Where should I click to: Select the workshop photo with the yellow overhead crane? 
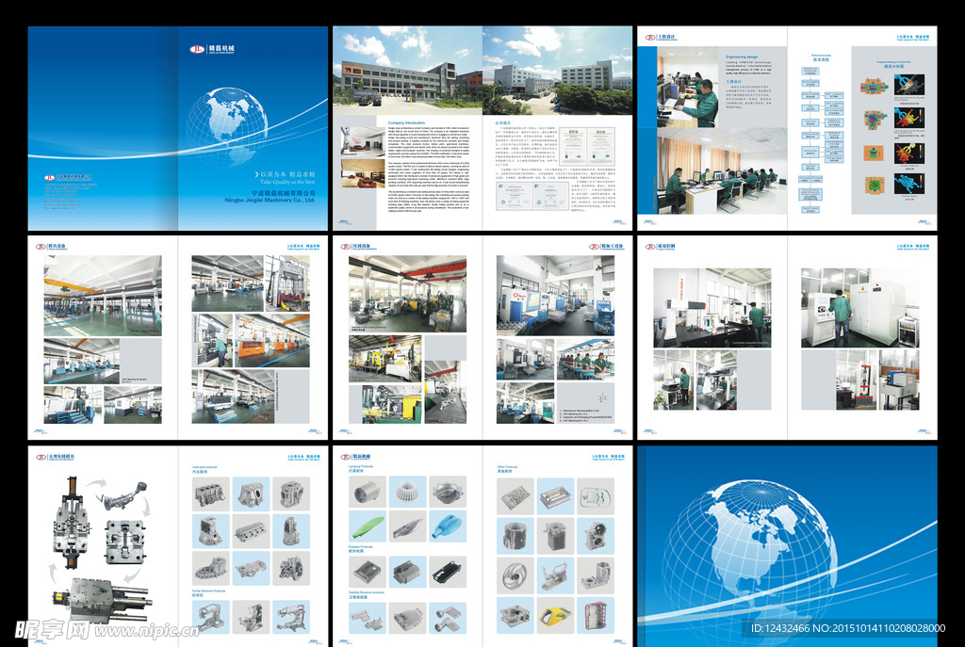click(103, 296)
